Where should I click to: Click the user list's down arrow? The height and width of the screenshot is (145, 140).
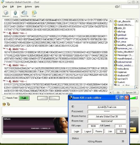point(137,87)
